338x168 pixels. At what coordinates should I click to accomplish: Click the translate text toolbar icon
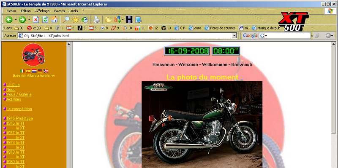(x=117, y=20)
